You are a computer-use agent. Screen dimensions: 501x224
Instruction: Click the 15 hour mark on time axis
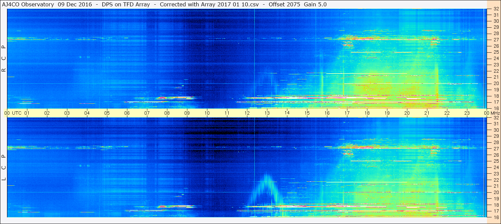pyautogui.click(x=307, y=113)
